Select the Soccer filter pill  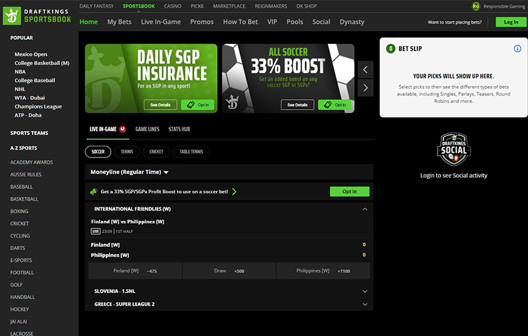tap(98, 152)
